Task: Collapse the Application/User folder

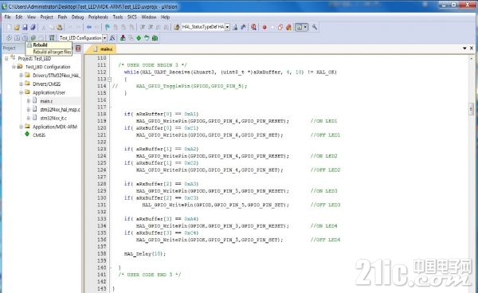Action: pyautogui.click(x=21, y=92)
